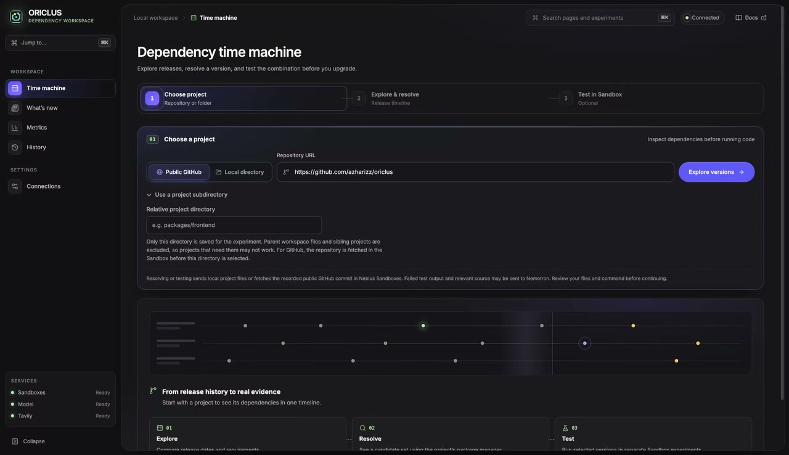Switch source to Public GitHub

click(x=179, y=172)
